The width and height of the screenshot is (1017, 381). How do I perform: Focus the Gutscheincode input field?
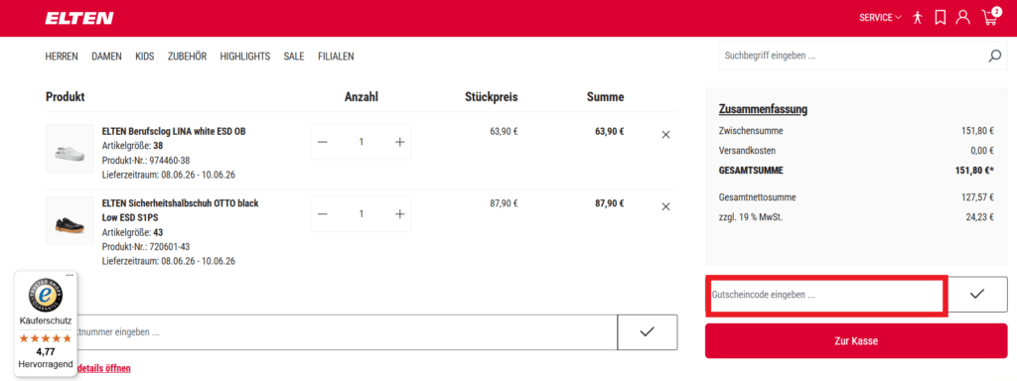(x=826, y=295)
